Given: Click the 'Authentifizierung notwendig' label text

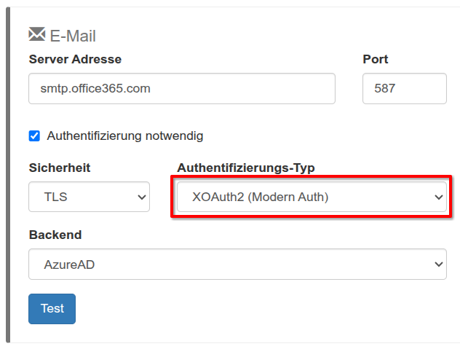Looking at the screenshot, I should 125,136.
